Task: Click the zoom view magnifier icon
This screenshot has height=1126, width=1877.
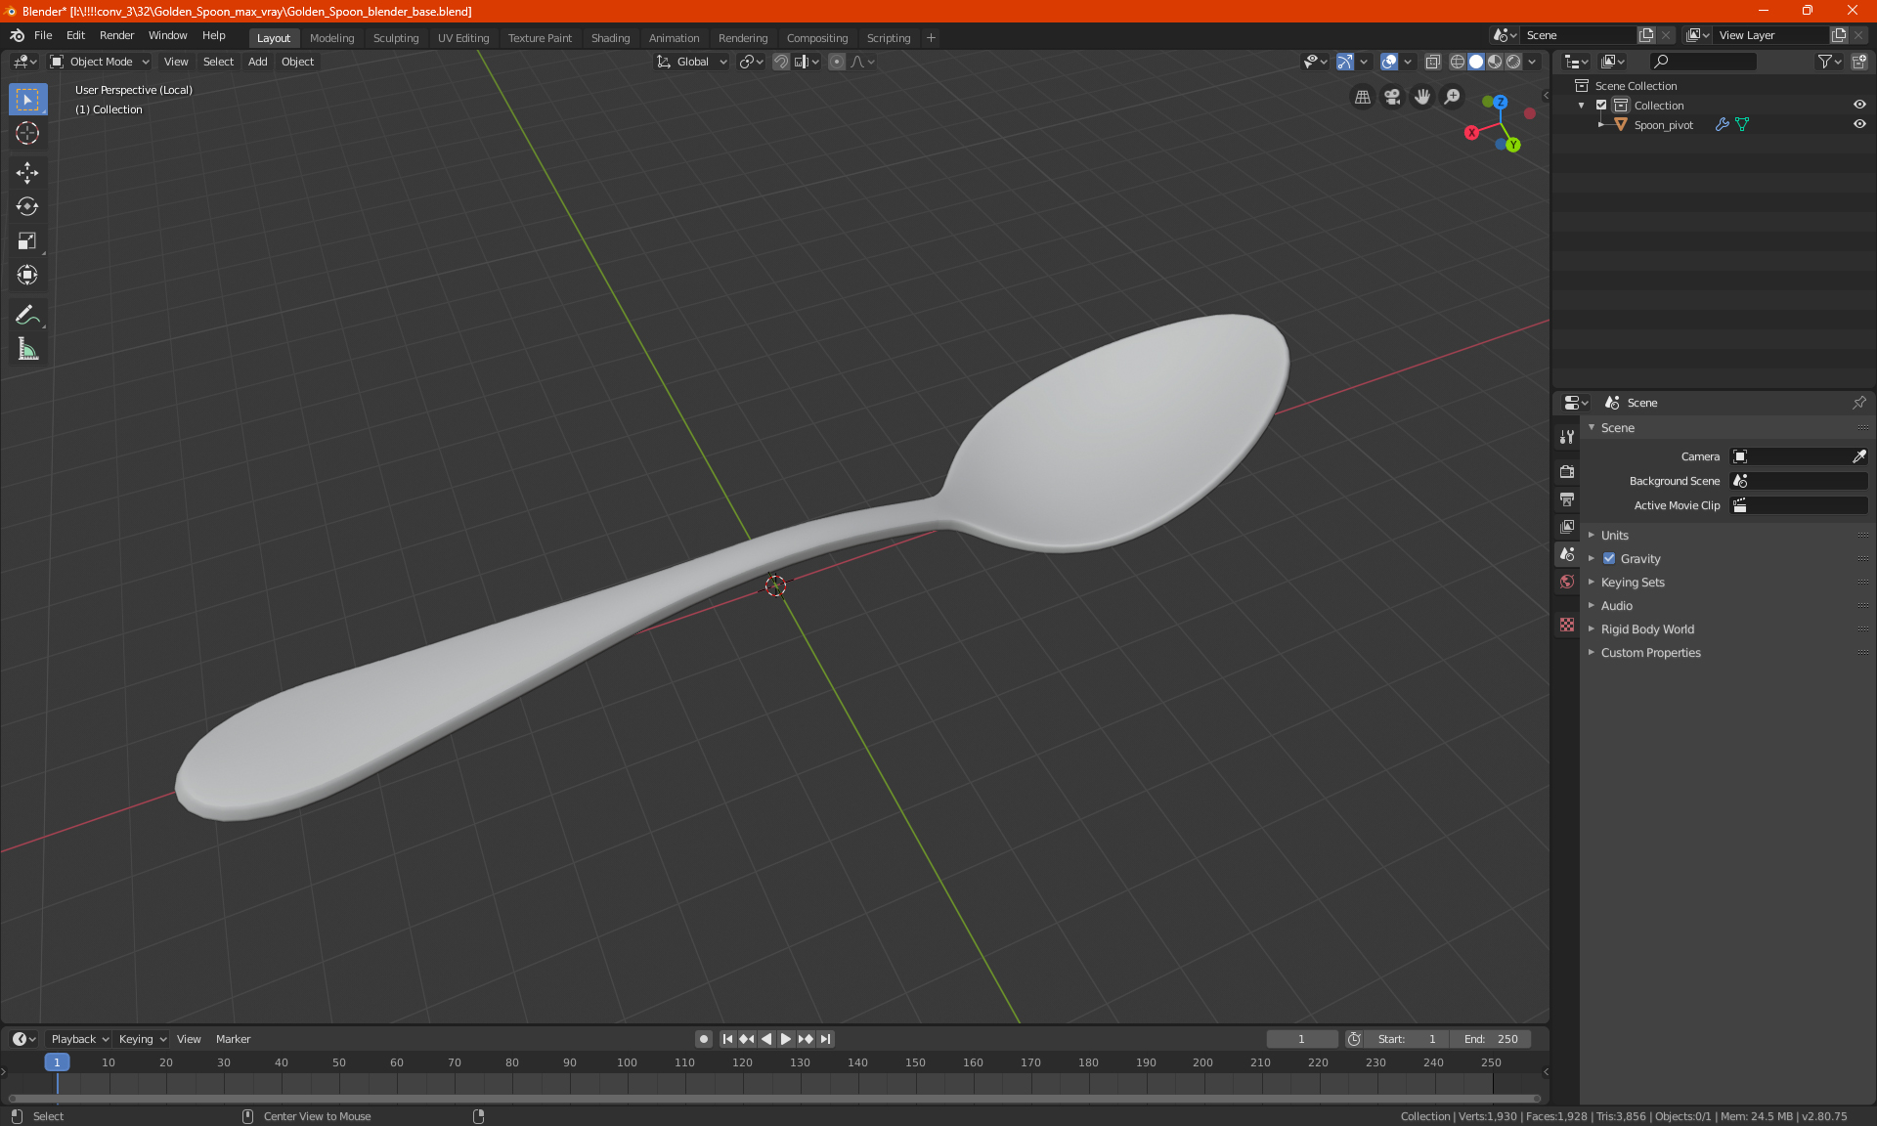Action: (x=1453, y=97)
